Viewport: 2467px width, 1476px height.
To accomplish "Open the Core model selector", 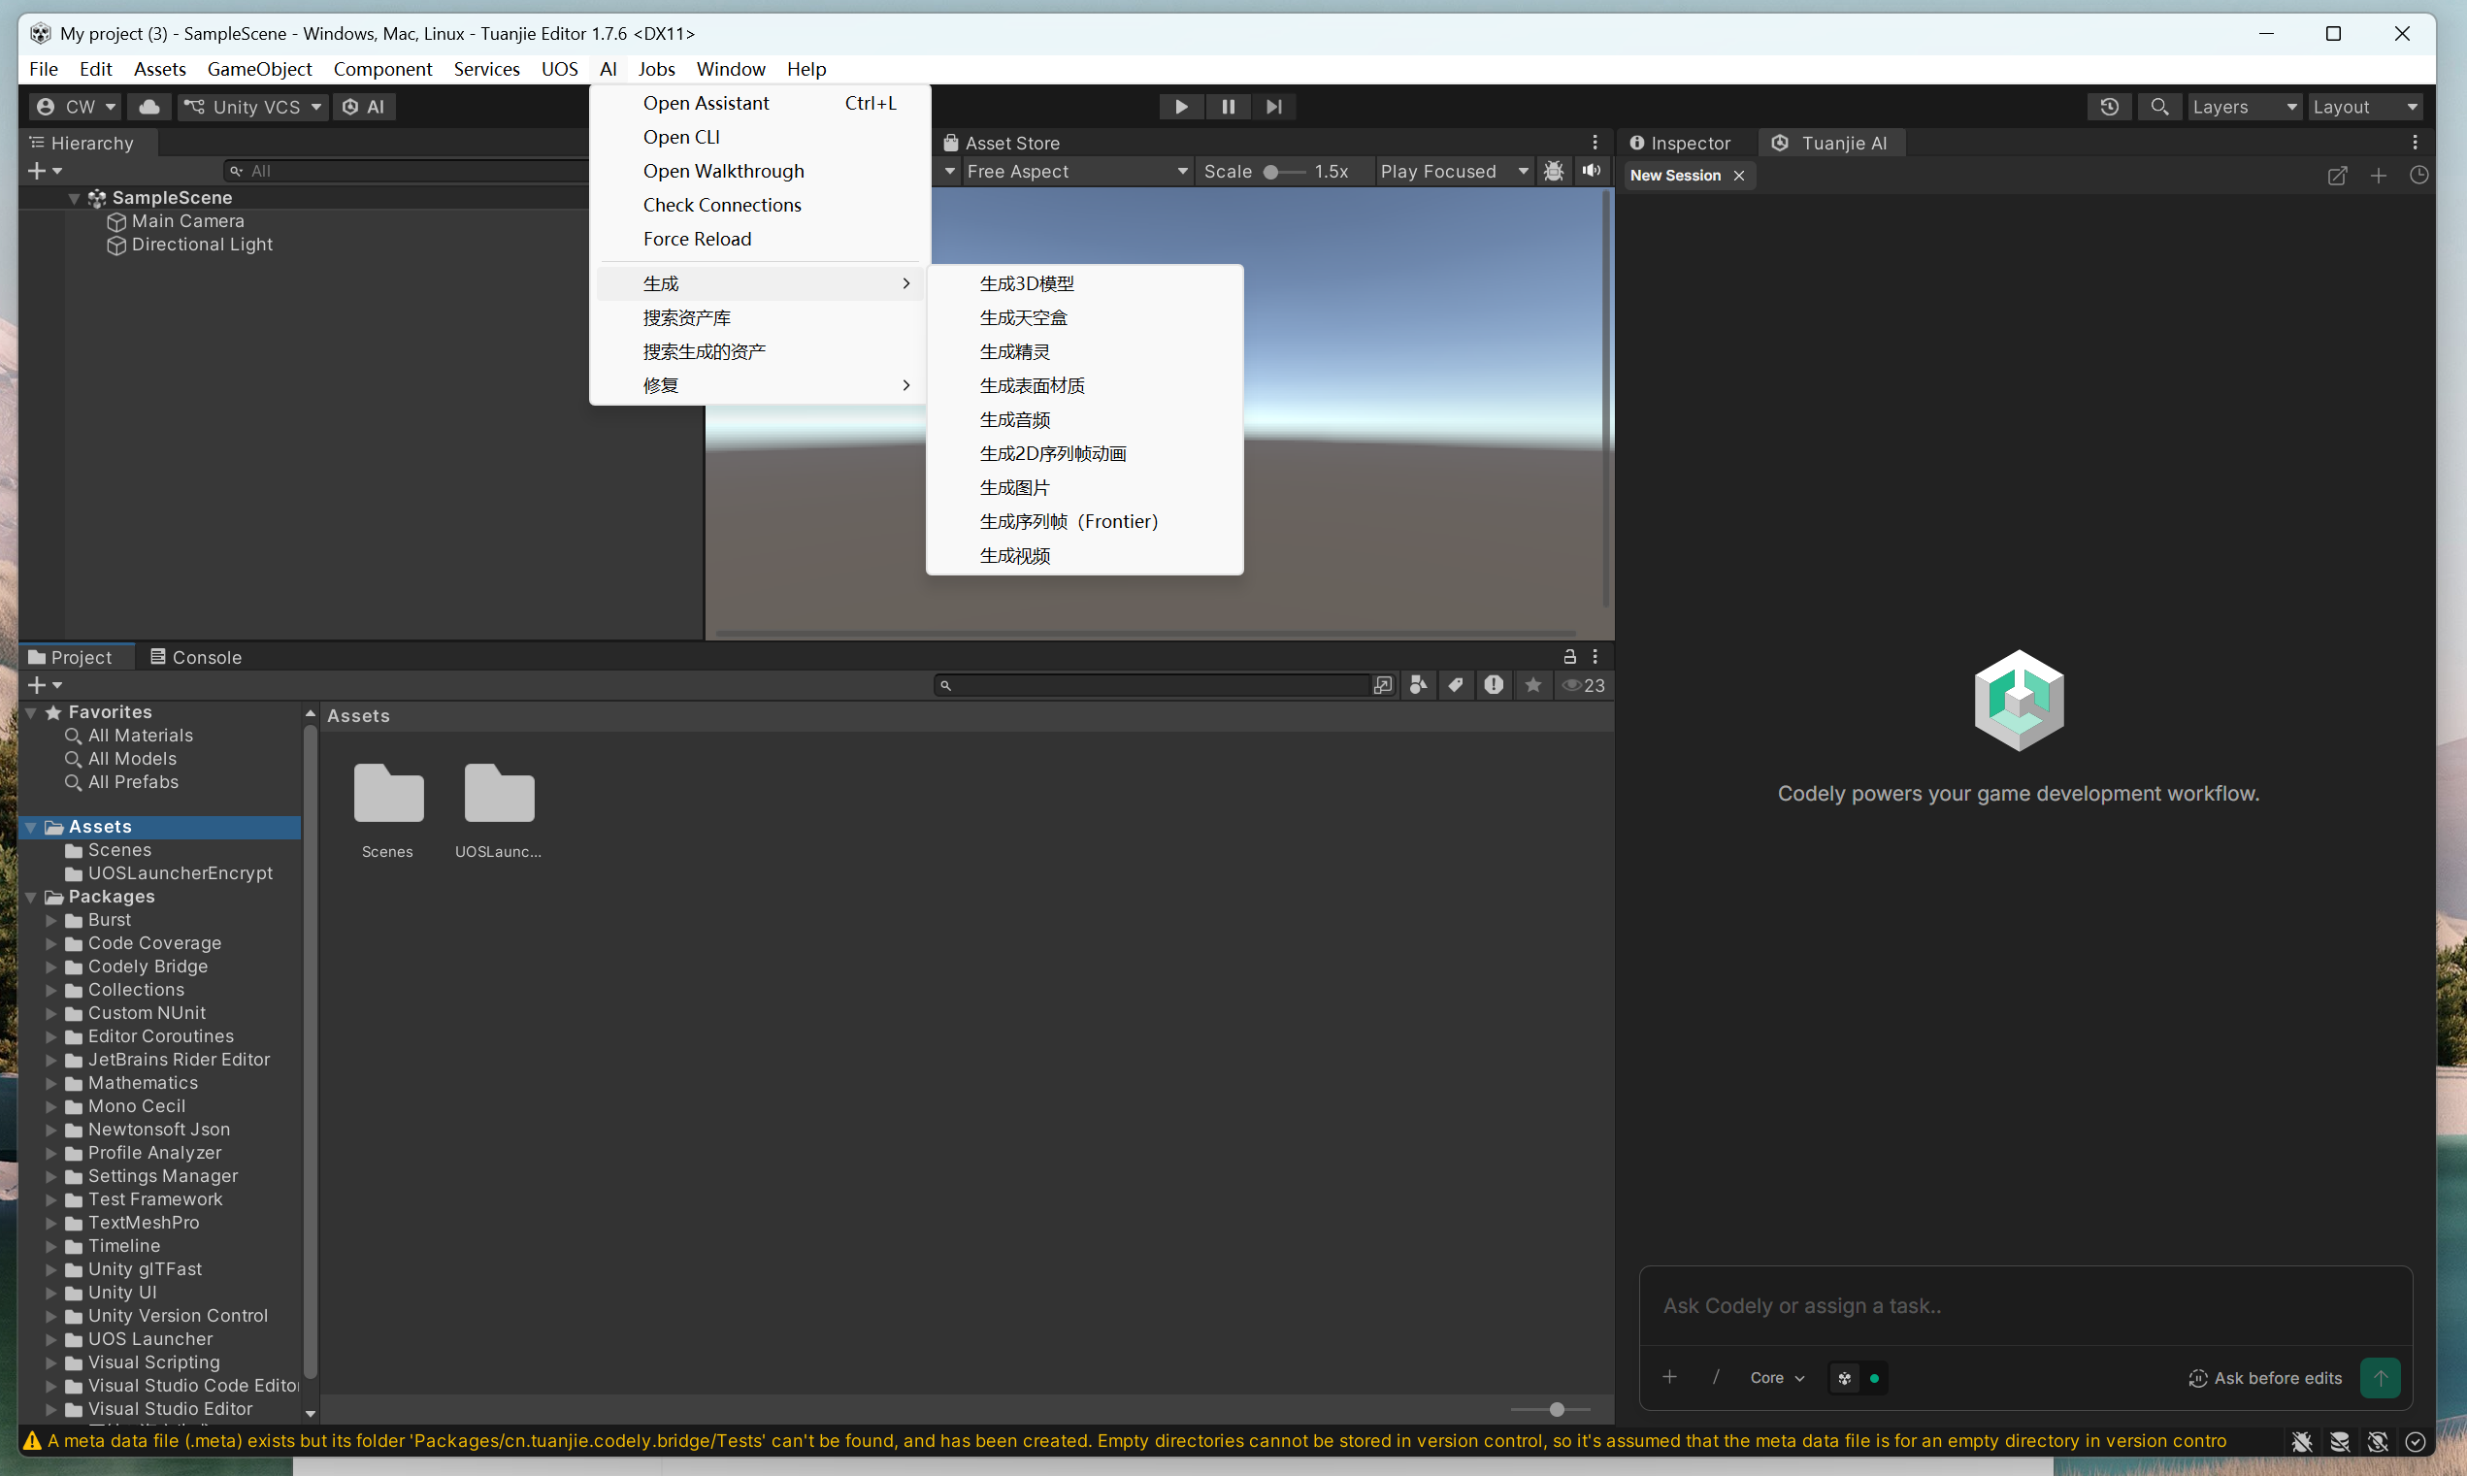I will click(x=1777, y=1378).
